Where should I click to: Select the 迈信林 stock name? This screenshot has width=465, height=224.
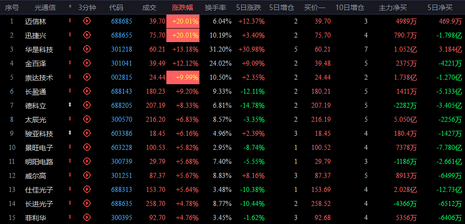[x=36, y=22]
